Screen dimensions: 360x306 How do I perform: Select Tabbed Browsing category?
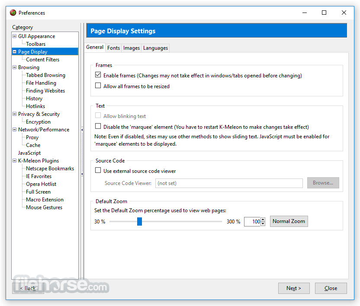coord(45,75)
